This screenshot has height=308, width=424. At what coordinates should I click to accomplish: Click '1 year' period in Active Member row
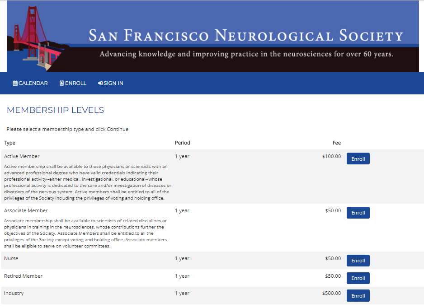click(x=182, y=156)
